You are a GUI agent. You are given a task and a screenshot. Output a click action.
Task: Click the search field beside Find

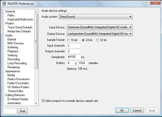point(10,111)
